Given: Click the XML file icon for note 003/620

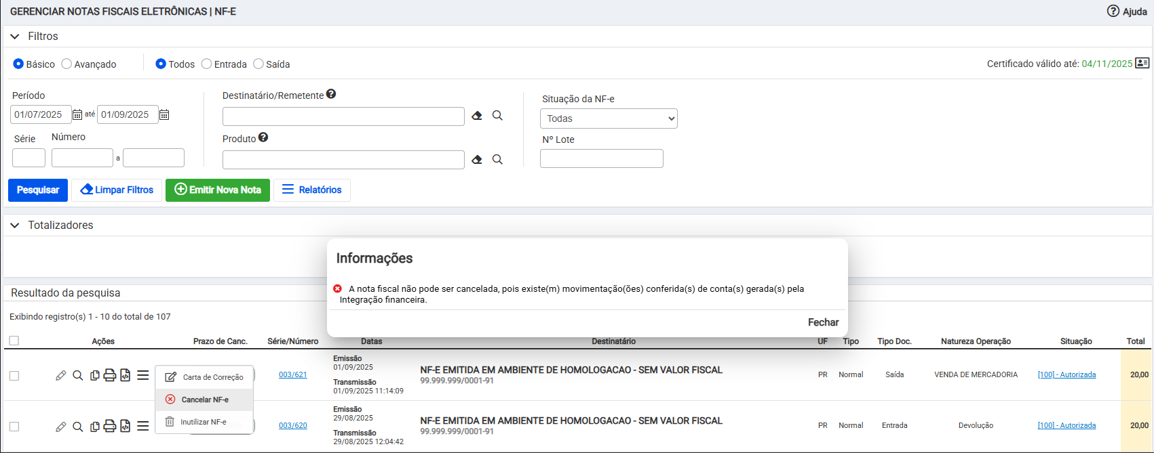Looking at the screenshot, I should [126, 426].
